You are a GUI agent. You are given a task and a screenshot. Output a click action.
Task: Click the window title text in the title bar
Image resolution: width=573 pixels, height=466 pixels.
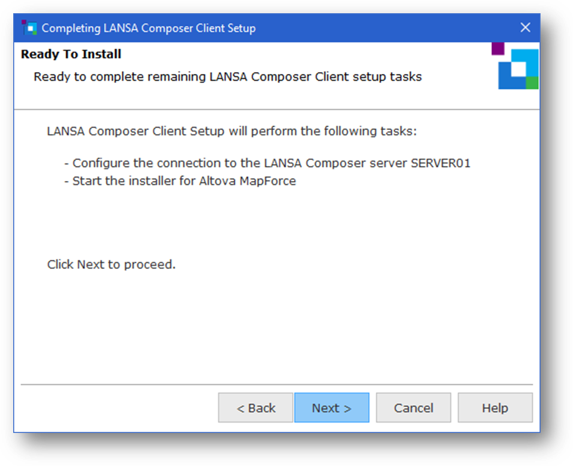click(149, 28)
